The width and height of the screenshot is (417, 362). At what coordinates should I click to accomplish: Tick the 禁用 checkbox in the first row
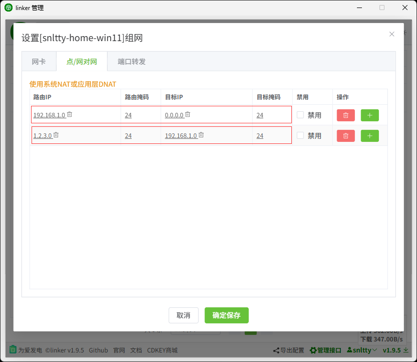300,115
